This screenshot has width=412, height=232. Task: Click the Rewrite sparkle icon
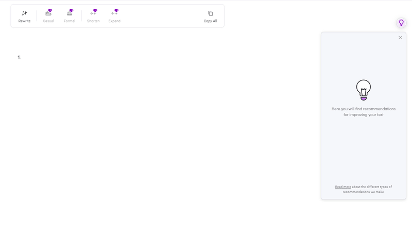[24, 13]
